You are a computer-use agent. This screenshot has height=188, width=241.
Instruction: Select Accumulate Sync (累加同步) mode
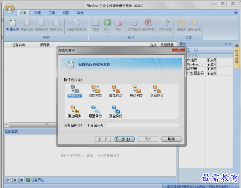tap(75, 112)
